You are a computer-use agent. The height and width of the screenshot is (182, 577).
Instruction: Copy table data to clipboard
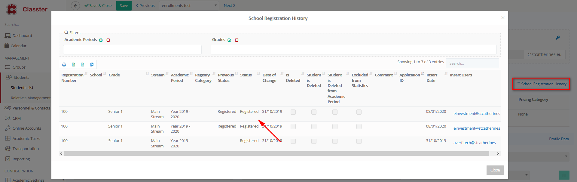pyautogui.click(x=92, y=64)
